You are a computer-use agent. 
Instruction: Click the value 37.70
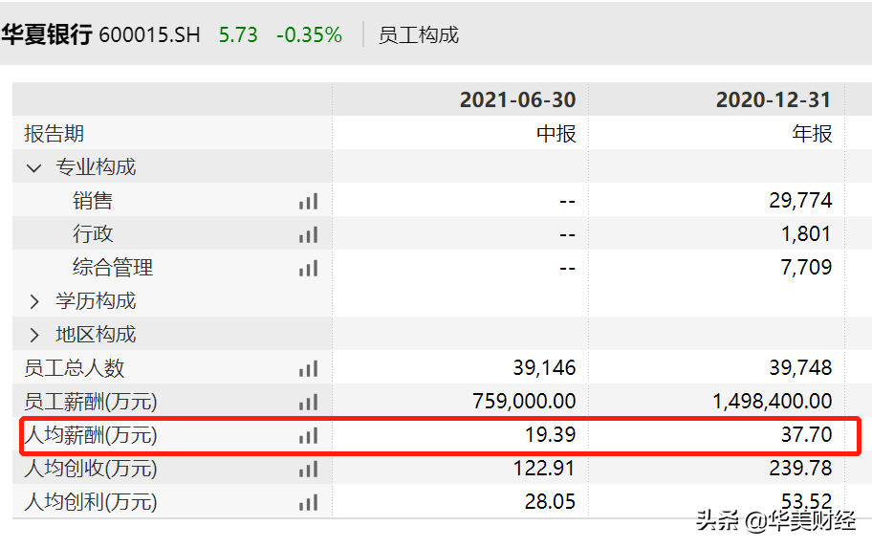click(806, 435)
